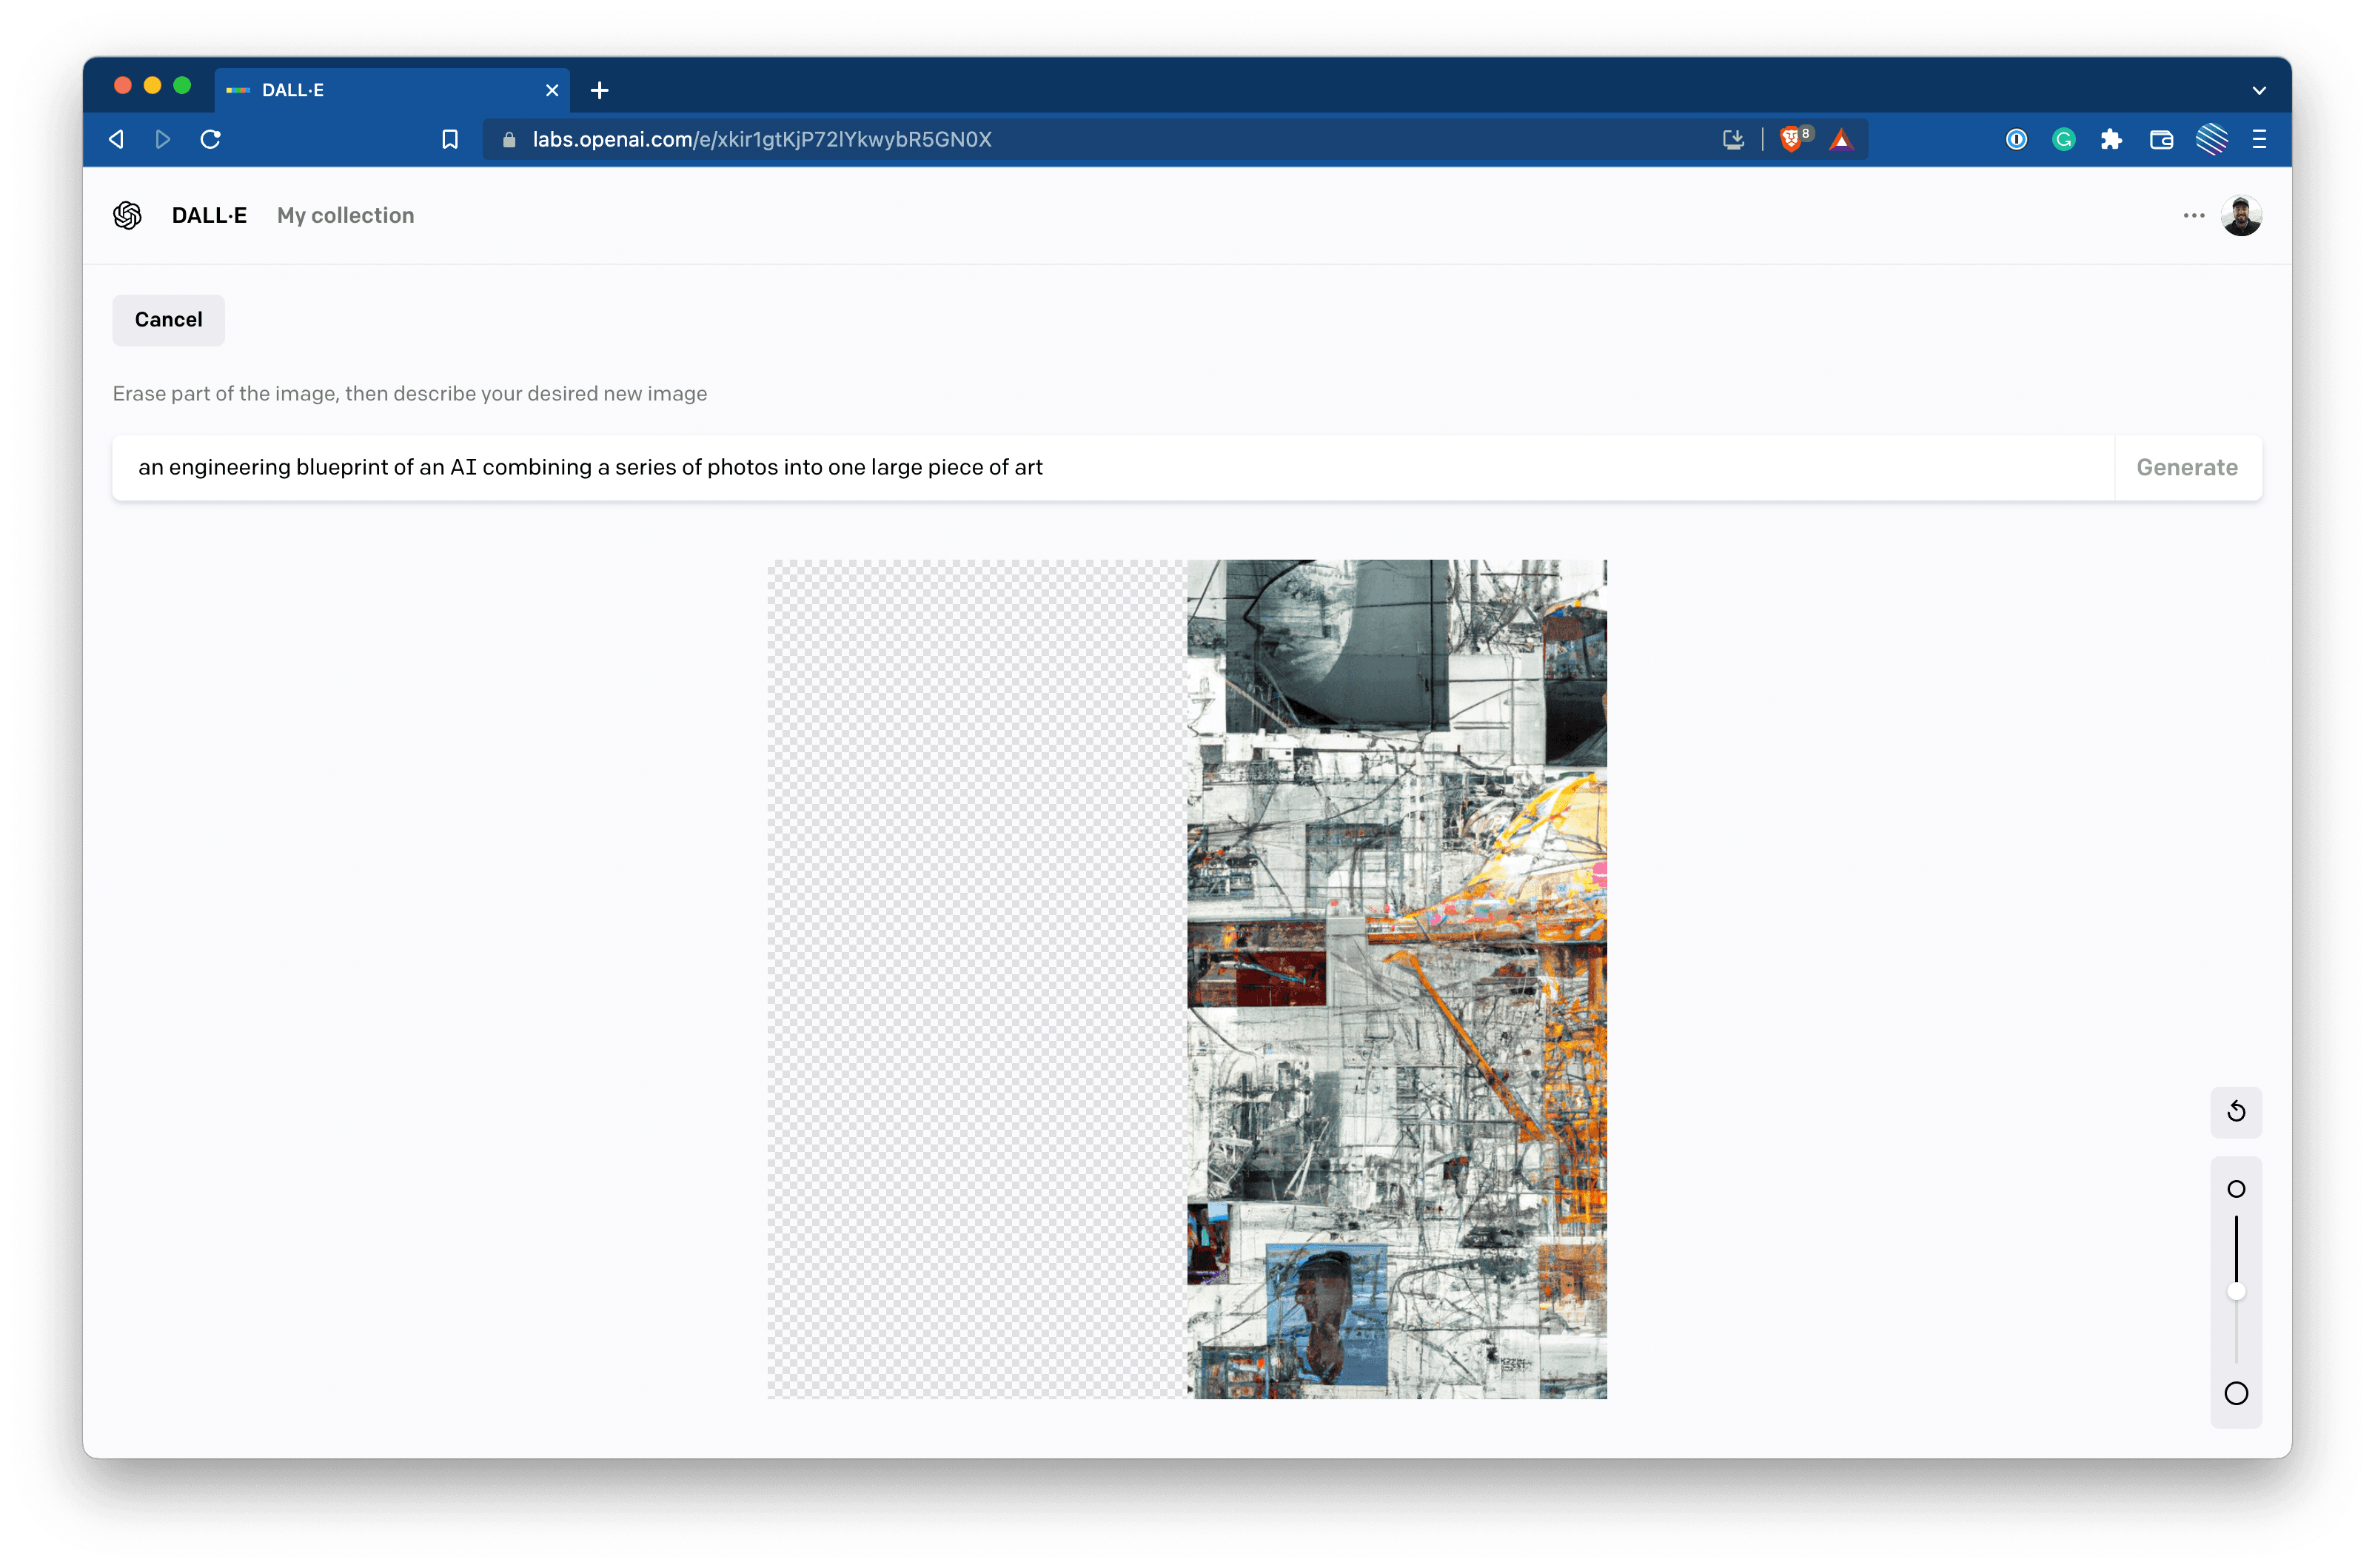Undo last erase with the undo icon

[2236, 1112]
